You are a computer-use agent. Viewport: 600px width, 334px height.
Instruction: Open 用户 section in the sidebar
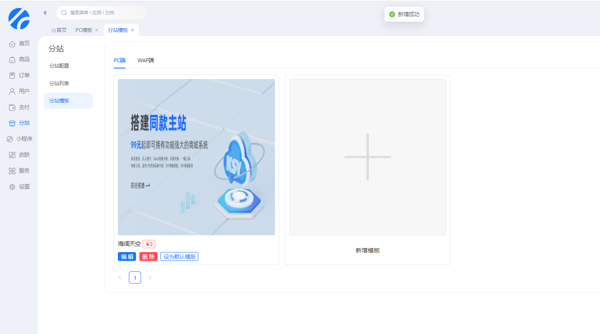click(x=19, y=92)
